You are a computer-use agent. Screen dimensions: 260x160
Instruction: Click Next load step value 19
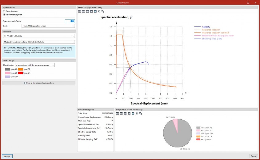coord(112,121)
